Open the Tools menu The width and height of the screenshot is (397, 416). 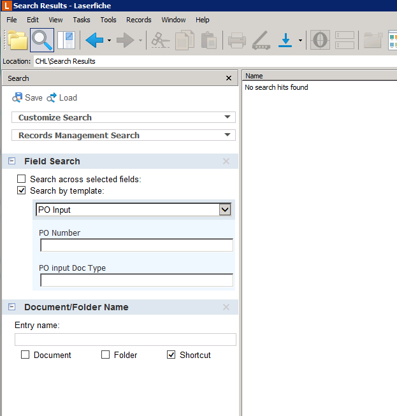tap(108, 20)
